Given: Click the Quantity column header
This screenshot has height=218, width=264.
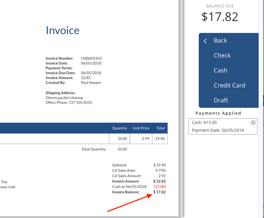Looking at the screenshot, I should (x=119, y=128).
